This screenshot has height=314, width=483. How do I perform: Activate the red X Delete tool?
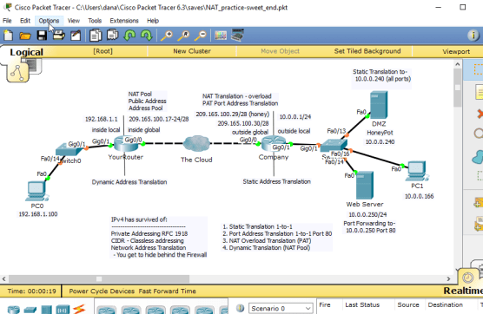(480, 114)
